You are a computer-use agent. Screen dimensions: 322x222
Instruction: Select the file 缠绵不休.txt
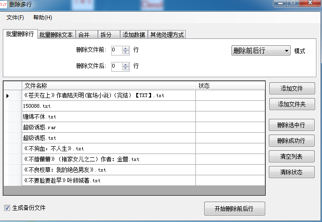pyautogui.click(x=109, y=117)
